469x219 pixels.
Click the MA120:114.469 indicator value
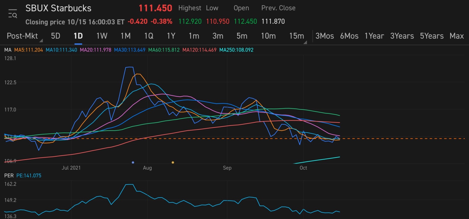coord(199,50)
